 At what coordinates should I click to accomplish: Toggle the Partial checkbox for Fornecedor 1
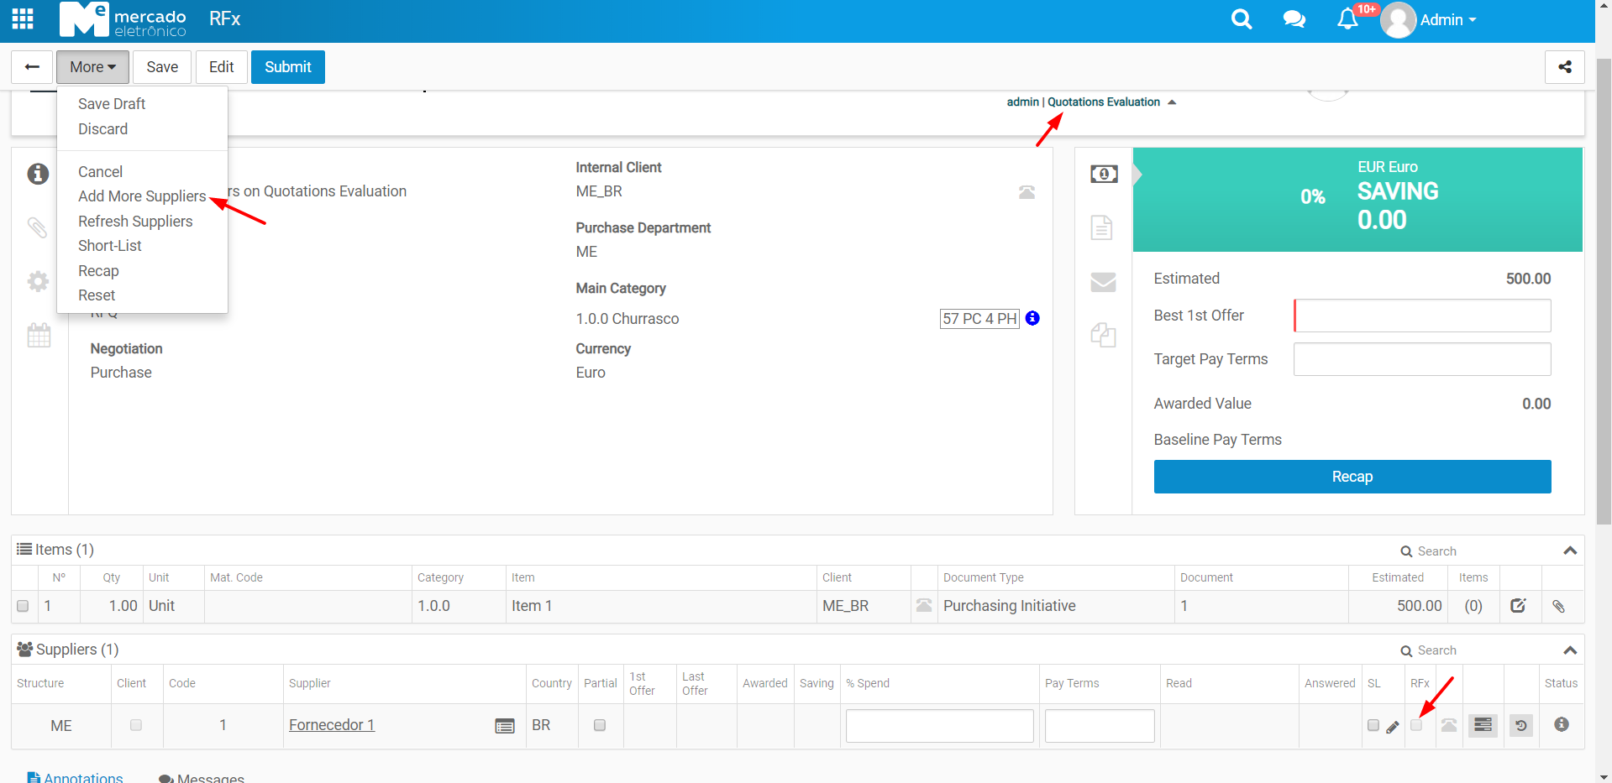point(600,725)
